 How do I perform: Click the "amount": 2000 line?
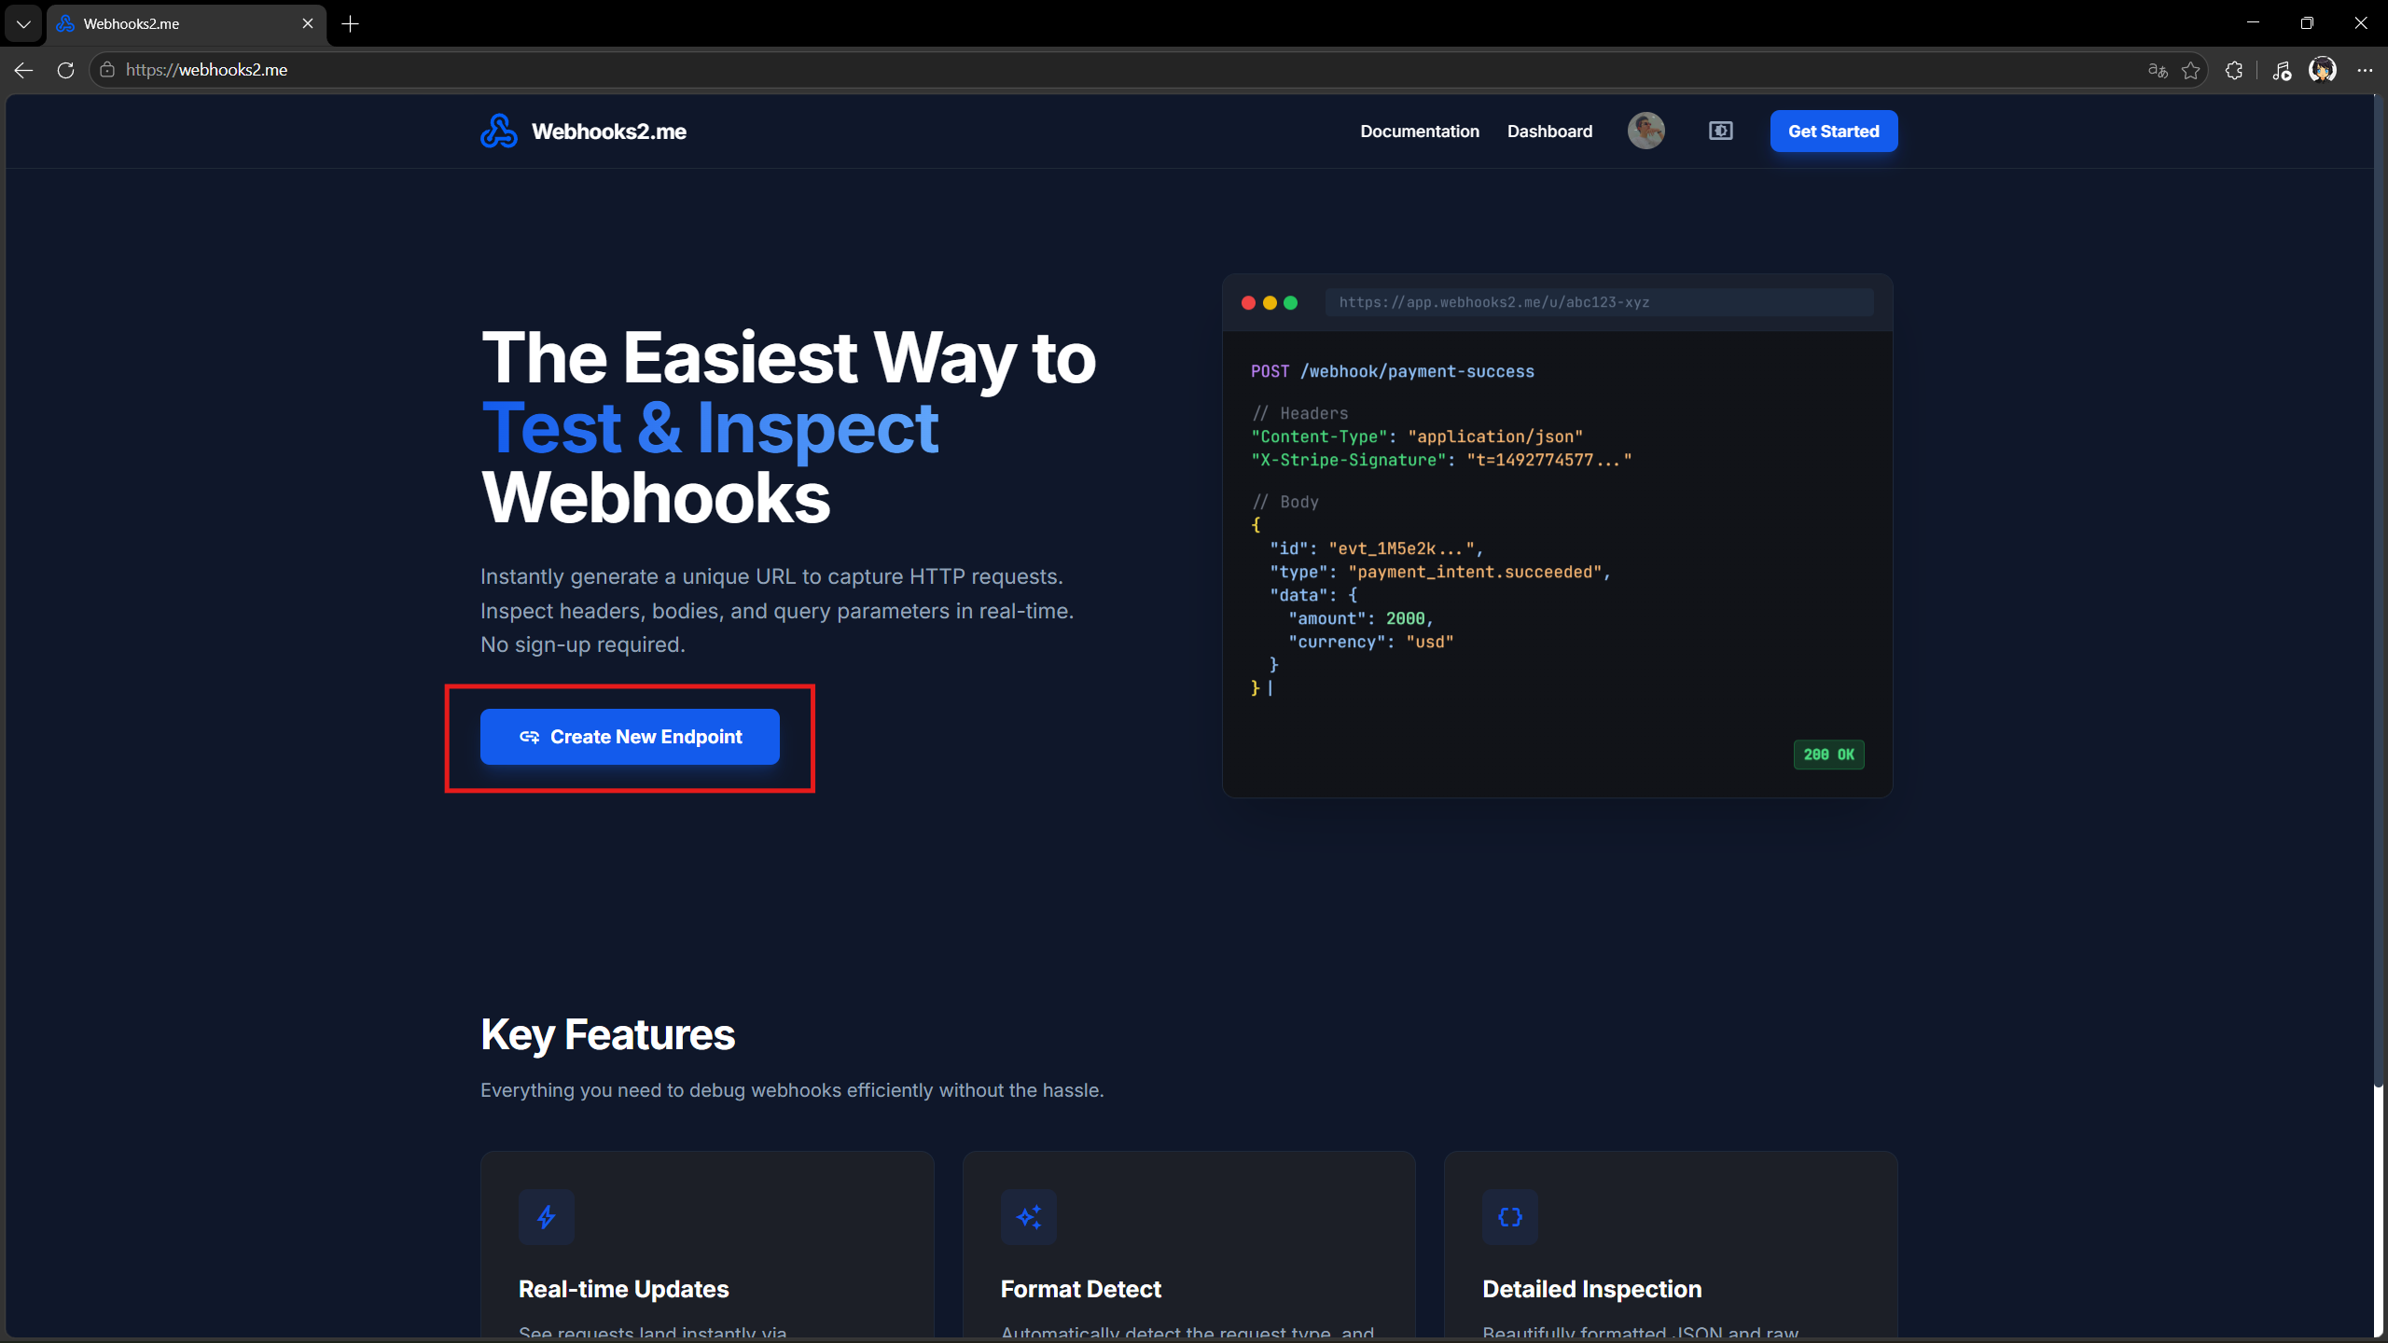(1360, 618)
